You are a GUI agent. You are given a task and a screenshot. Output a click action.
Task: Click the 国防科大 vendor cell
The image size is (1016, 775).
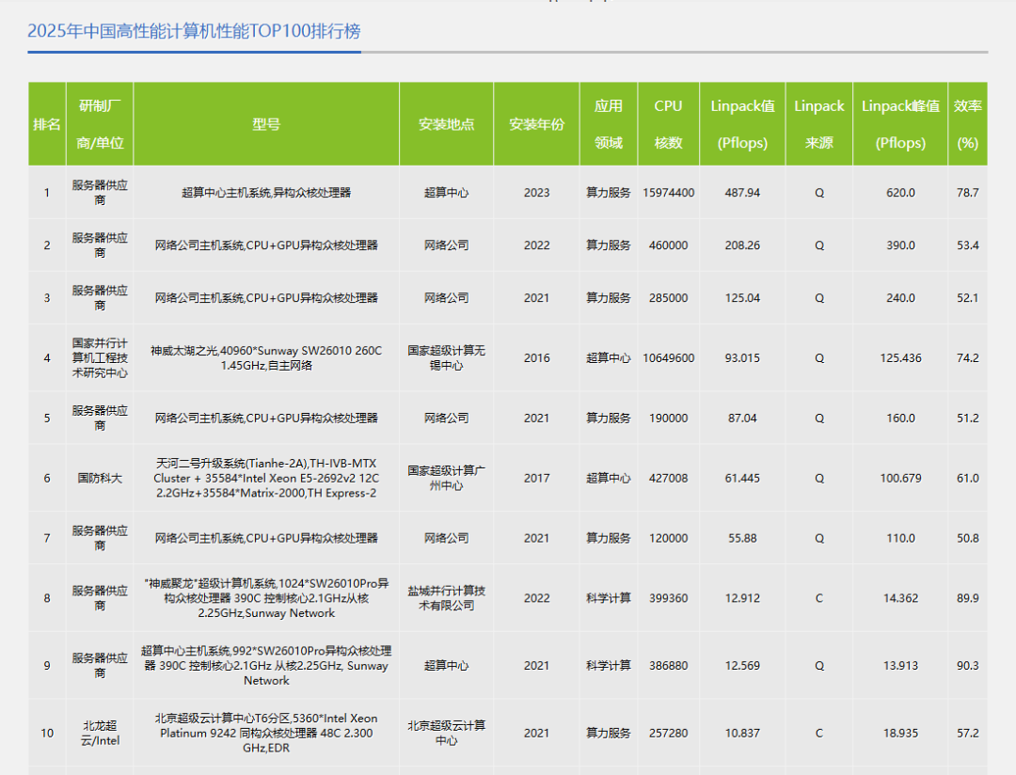click(x=100, y=478)
